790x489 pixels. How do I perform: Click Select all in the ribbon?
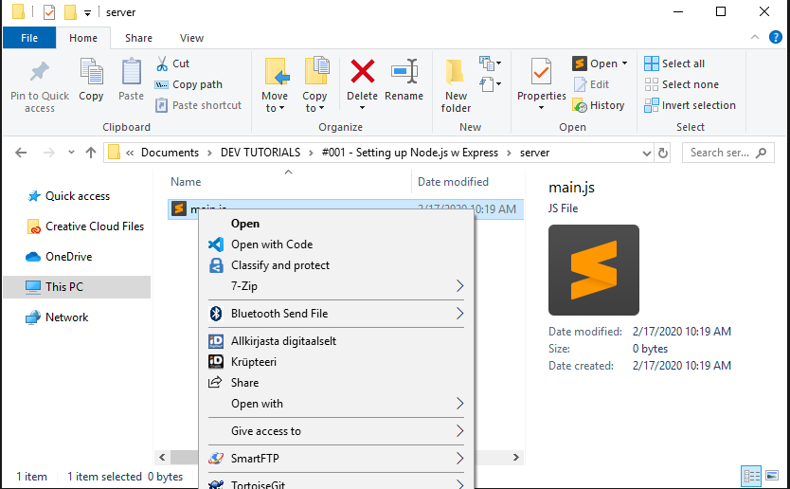(674, 63)
